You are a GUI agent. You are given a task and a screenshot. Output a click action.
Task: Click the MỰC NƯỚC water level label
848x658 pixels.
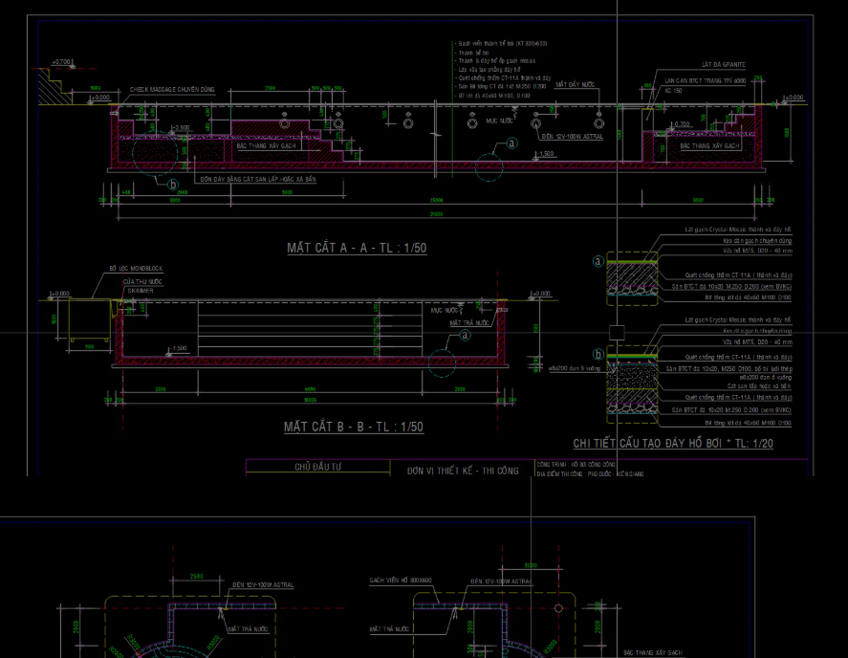[501, 120]
